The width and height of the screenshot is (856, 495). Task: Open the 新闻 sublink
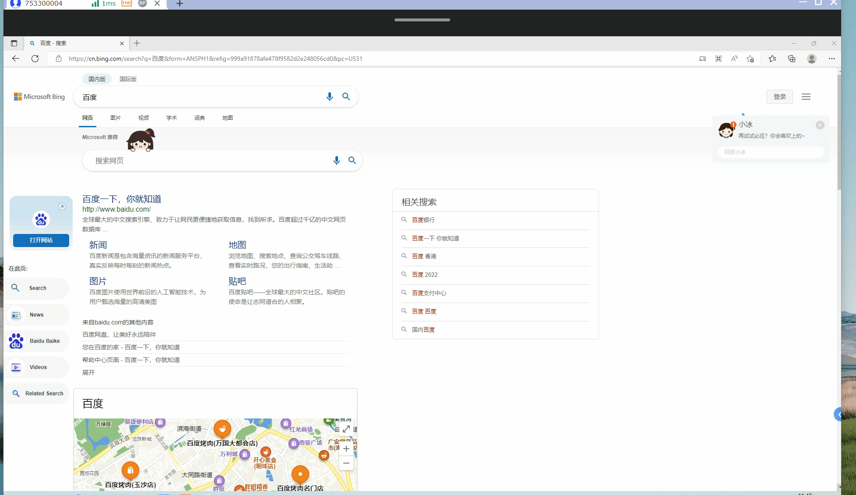[98, 245]
